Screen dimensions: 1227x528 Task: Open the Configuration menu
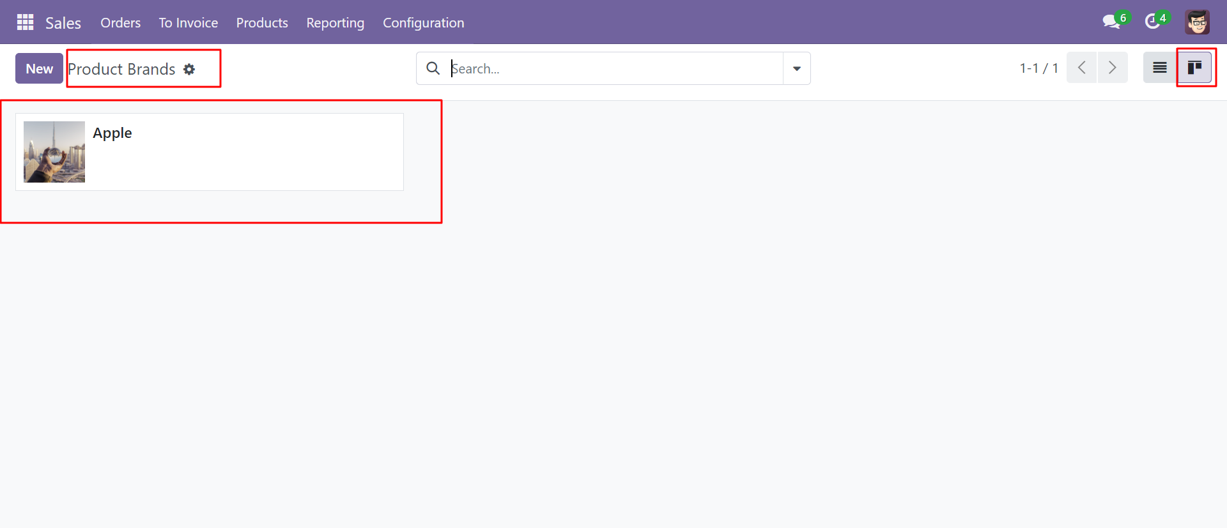[x=424, y=23]
